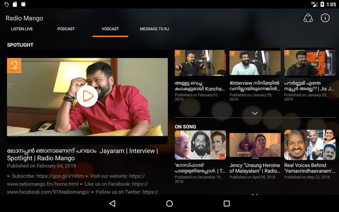
Task: Click 'Published on February 01, 2019' text
Action: tap(196, 97)
